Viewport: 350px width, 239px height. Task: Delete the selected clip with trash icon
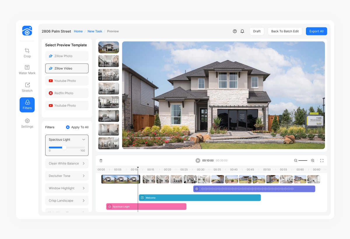click(101, 161)
